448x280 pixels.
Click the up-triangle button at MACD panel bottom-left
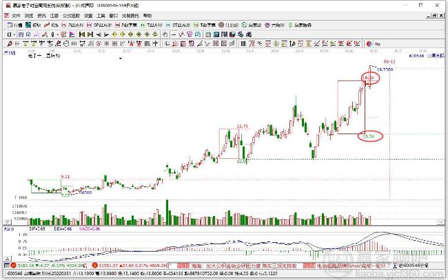click(8, 259)
